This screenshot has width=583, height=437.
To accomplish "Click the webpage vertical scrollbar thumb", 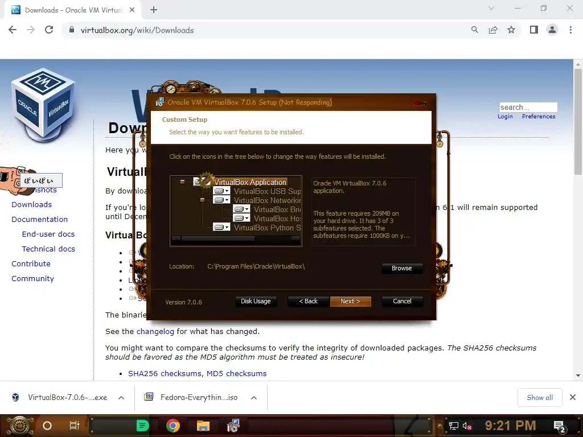I will (x=578, y=121).
